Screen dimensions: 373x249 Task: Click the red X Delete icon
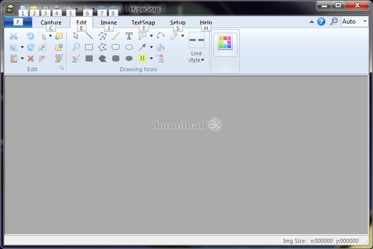(x=30, y=58)
